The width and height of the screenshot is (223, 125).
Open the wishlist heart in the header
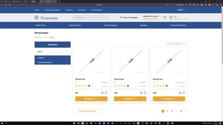(165, 17)
